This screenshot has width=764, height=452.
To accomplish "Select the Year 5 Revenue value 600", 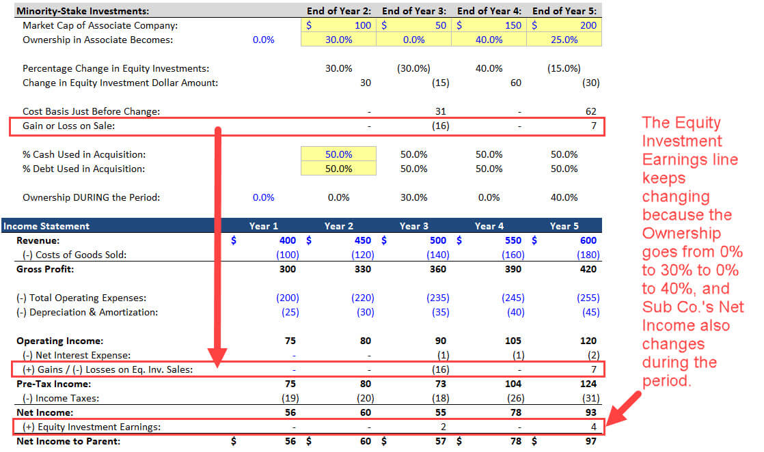I will 588,240.
